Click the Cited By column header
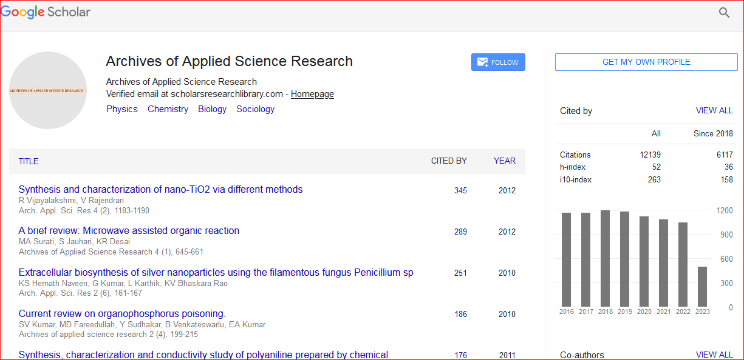The width and height of the screenshot is (744, 360). [x=449, y=161]
